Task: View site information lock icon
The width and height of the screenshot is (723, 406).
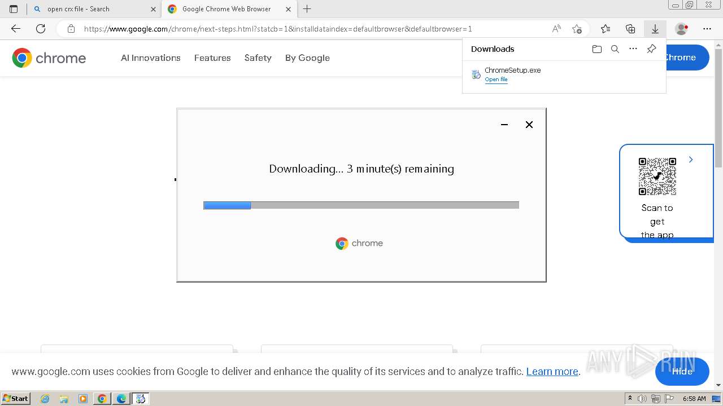Action: [x=71, y=29]
